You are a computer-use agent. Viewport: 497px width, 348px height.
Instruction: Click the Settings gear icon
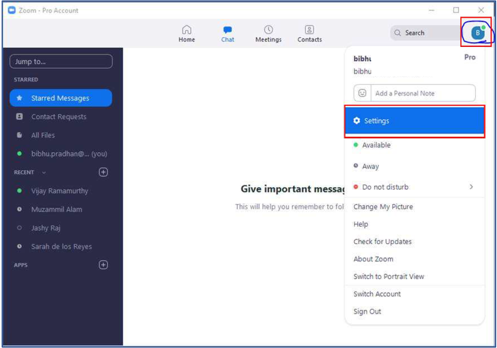(356, 121)
